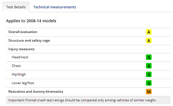Click the Overall evaluation row label
The image size is (173, 106).
pos(23,32)
